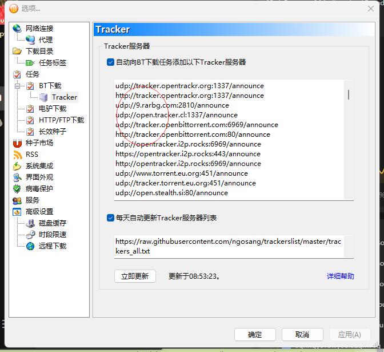Open the 详细帮助 link
Viewport: 384px width, 352px height.
pos(340,276)
